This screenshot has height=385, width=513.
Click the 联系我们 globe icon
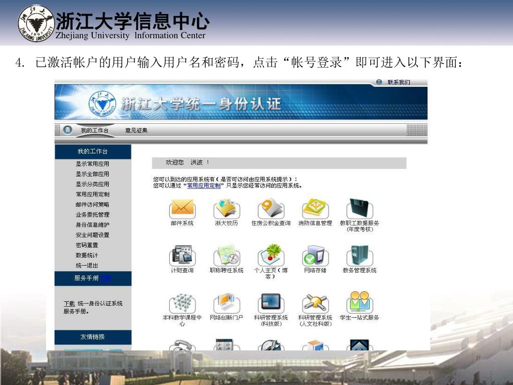379,82
